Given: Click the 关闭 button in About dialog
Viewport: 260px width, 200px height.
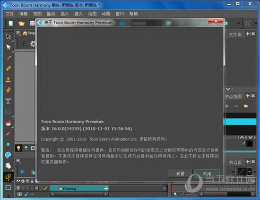Looking at the screenshot, I should tap(207, 174).
